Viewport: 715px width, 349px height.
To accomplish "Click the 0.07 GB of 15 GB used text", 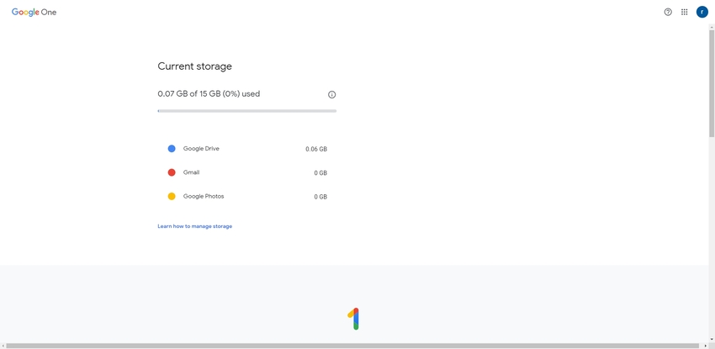I will (x=209, y=94).
